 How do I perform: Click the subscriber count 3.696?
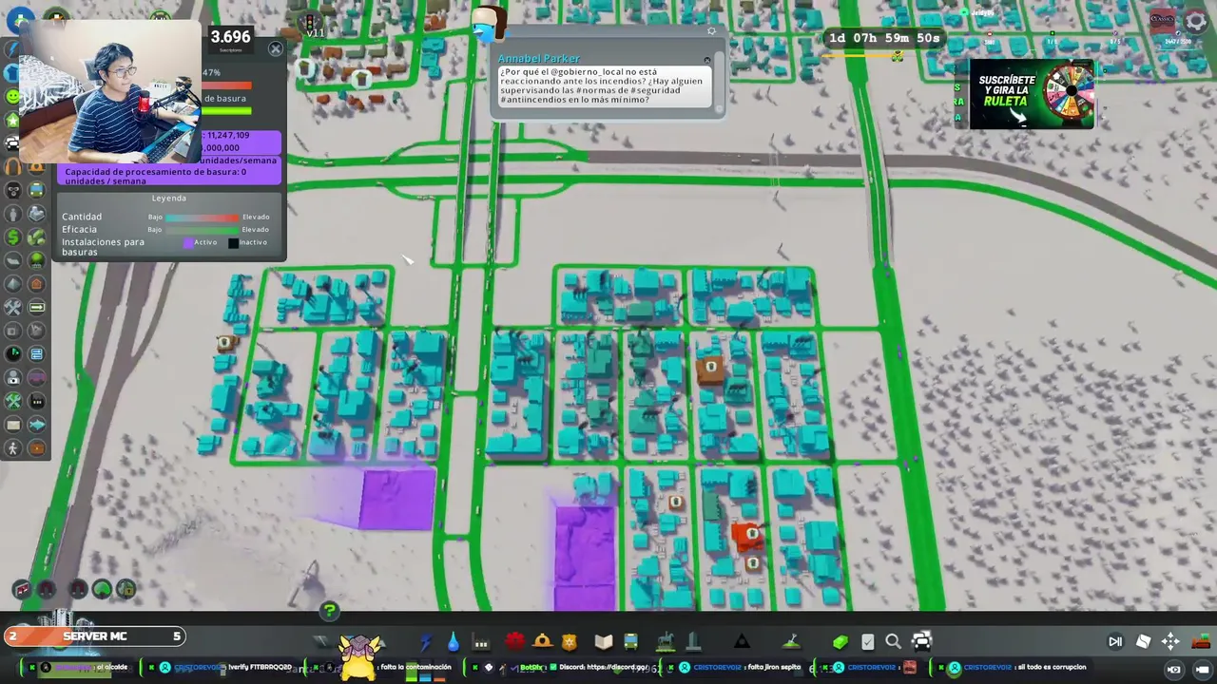click(x=230, y=37)
